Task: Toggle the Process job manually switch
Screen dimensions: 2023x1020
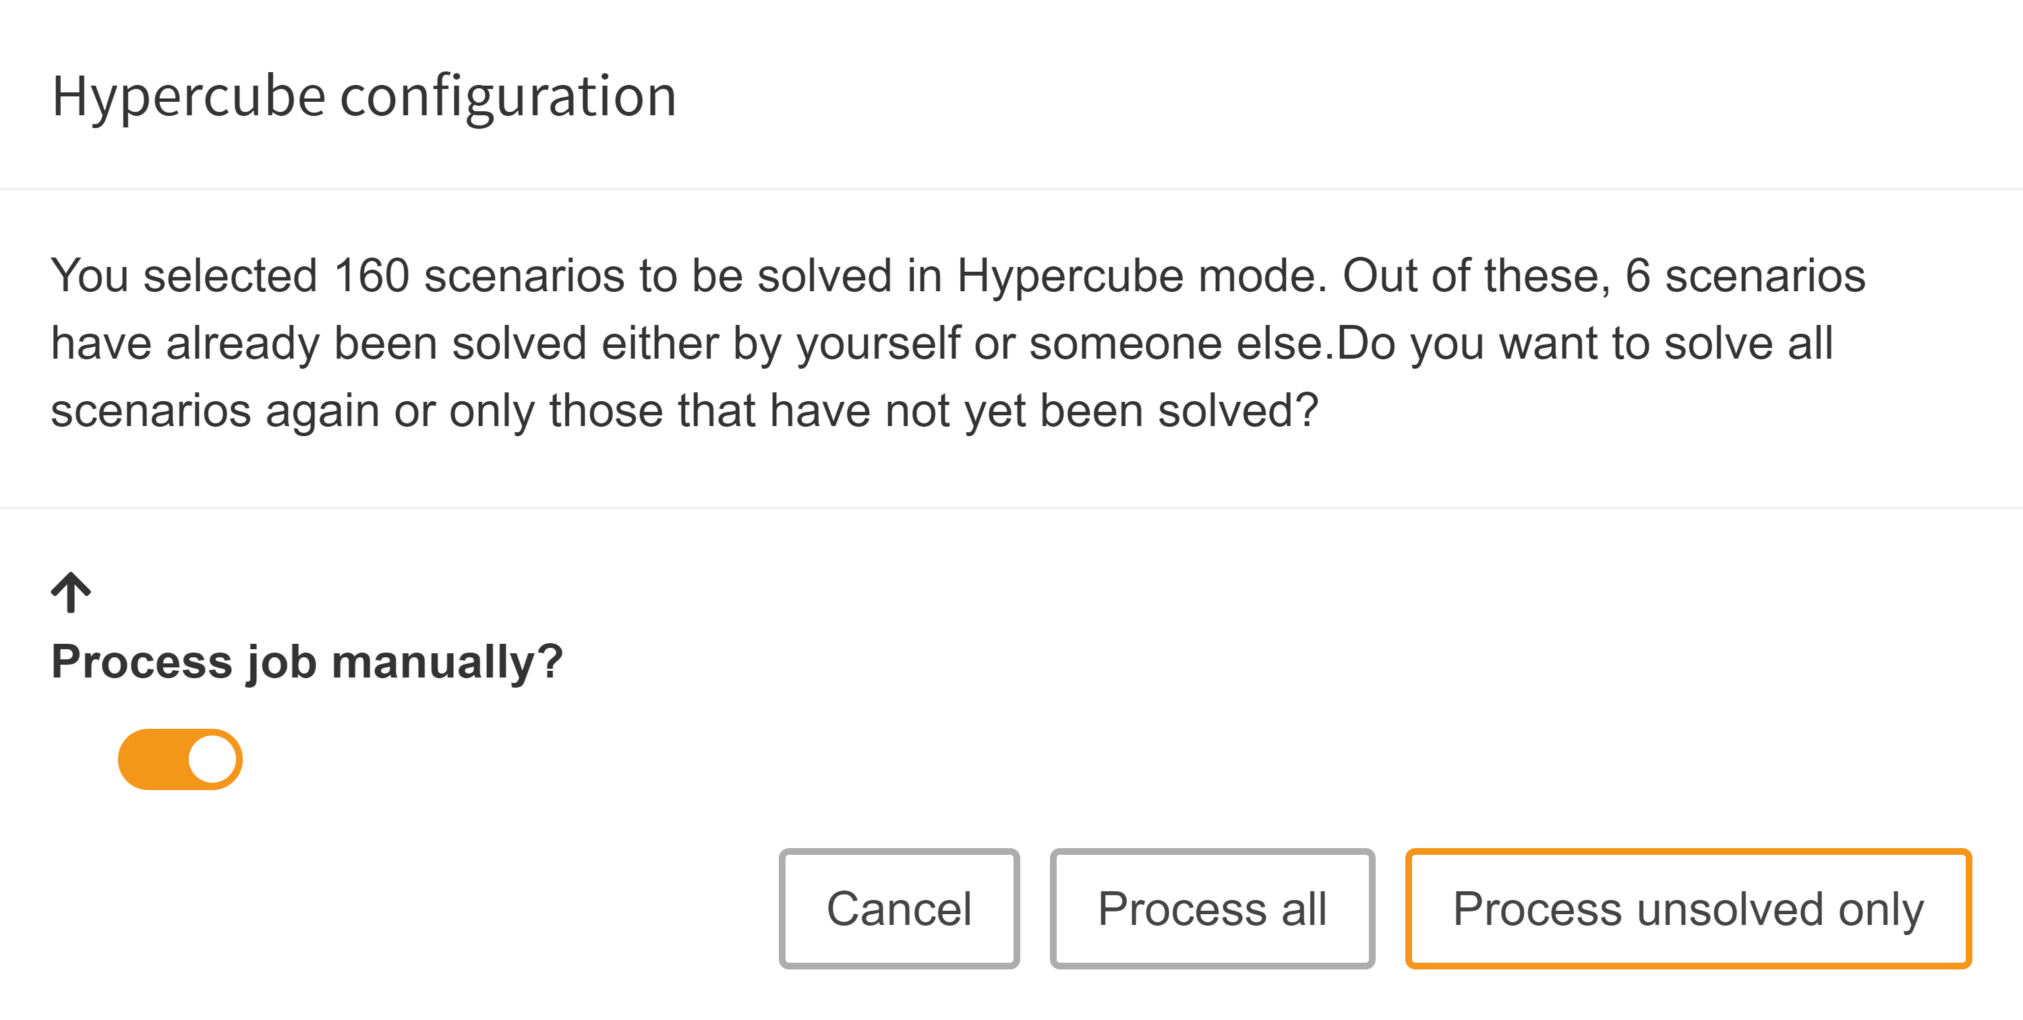Action: pos(180,759)
